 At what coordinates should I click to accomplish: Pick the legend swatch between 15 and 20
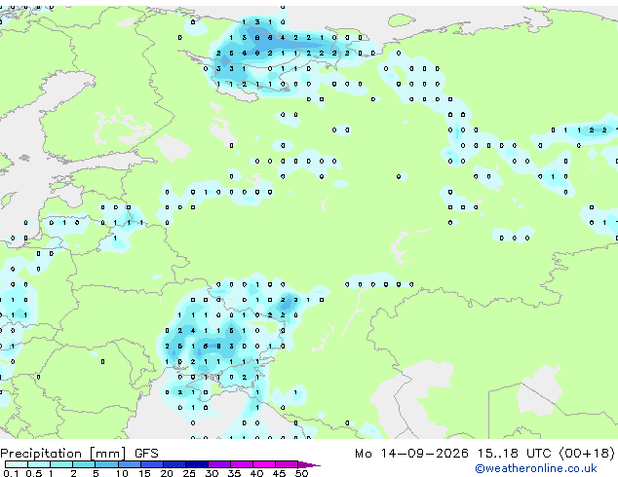point(152,464)
